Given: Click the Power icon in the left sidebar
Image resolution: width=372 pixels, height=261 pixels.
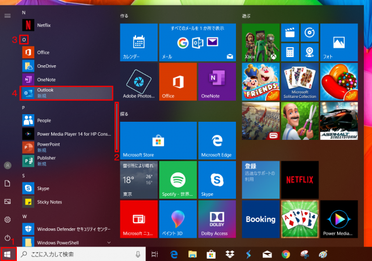Looking at the screenshot, I should 8,238.
